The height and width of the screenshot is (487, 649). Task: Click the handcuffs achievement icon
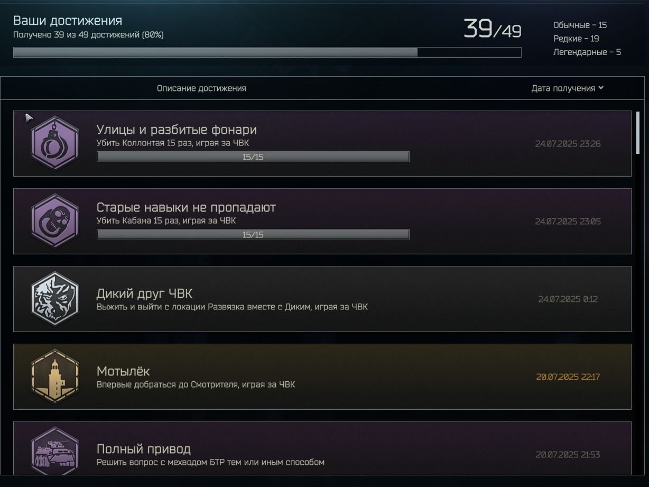click(x=55, y=143)
